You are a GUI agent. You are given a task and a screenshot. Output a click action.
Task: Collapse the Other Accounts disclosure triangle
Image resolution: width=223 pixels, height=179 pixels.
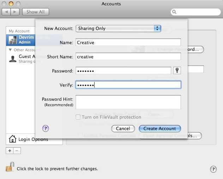click(10, 50)
